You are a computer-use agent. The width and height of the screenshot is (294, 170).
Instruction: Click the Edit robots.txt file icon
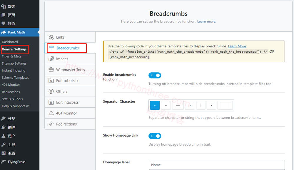click(51, 81)
